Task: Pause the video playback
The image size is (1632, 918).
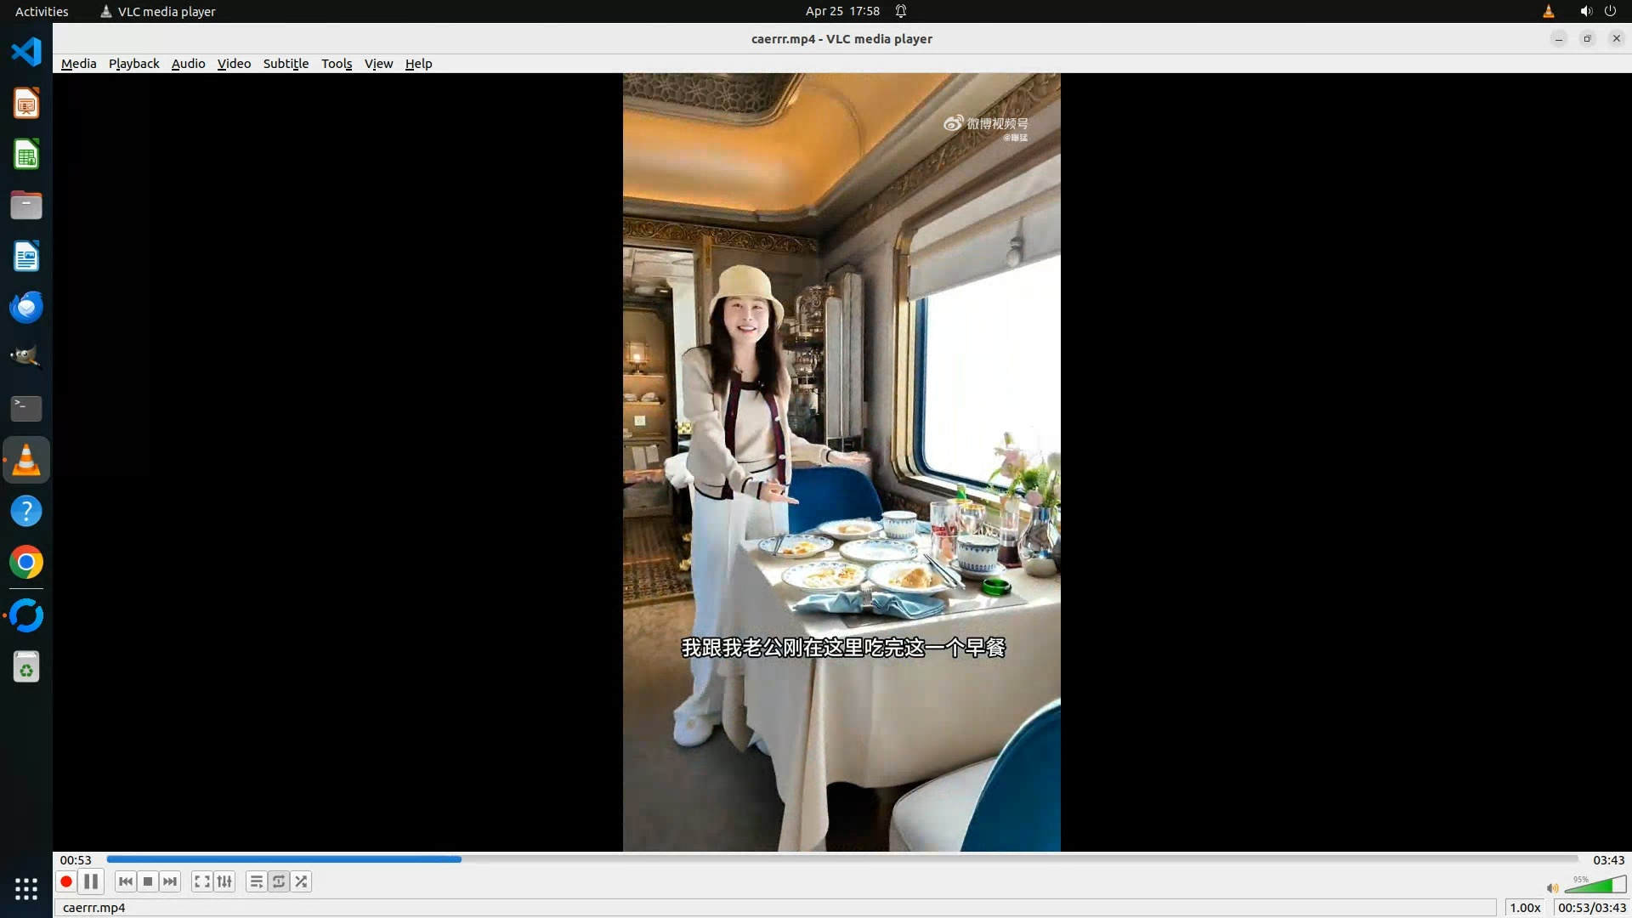Action: coord(91,881)
